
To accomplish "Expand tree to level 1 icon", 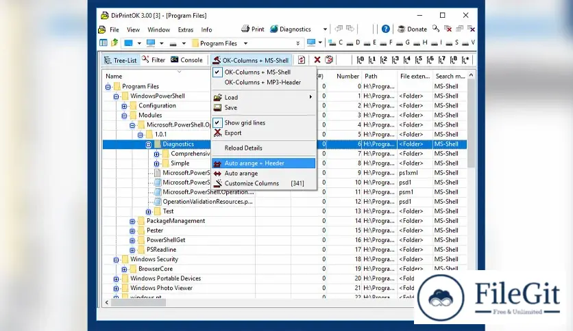I will (x=372, y=59).
